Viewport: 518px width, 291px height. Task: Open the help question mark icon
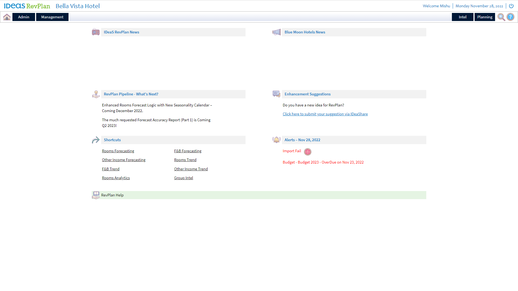pyautogui.click(x=510, y=17)
